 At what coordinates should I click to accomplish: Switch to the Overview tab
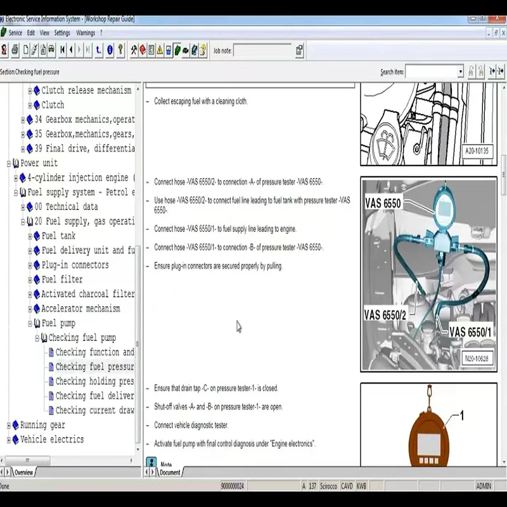23,472
